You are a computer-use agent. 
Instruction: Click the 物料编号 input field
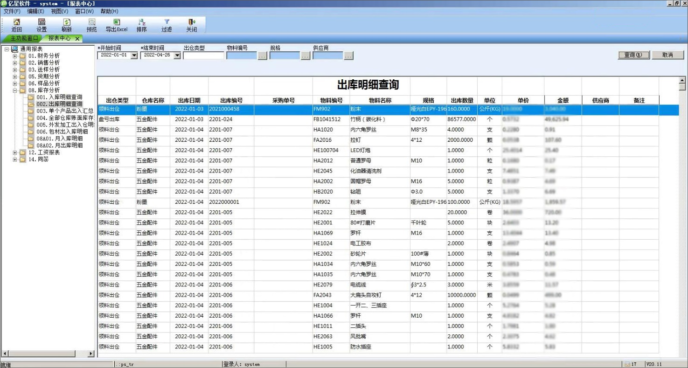pos(242,56)
